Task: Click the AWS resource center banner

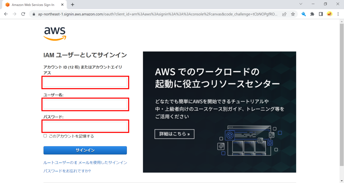Action: [220, 112]
